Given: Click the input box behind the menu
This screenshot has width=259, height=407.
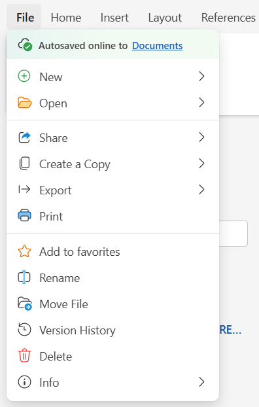Looking at the screenshot, I should 233,234.
